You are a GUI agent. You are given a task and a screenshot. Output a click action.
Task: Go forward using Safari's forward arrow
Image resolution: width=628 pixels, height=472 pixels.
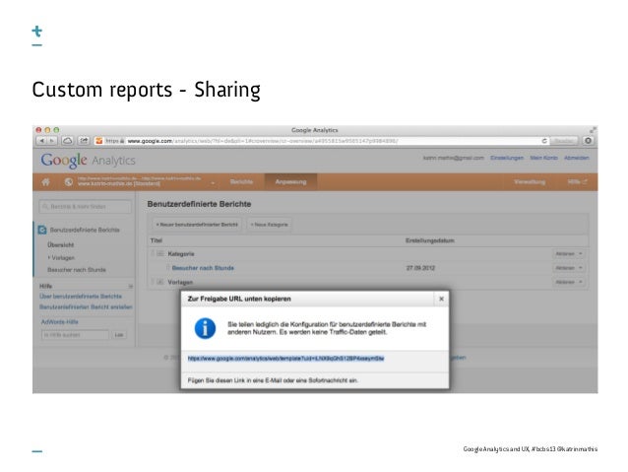[52, 141]
